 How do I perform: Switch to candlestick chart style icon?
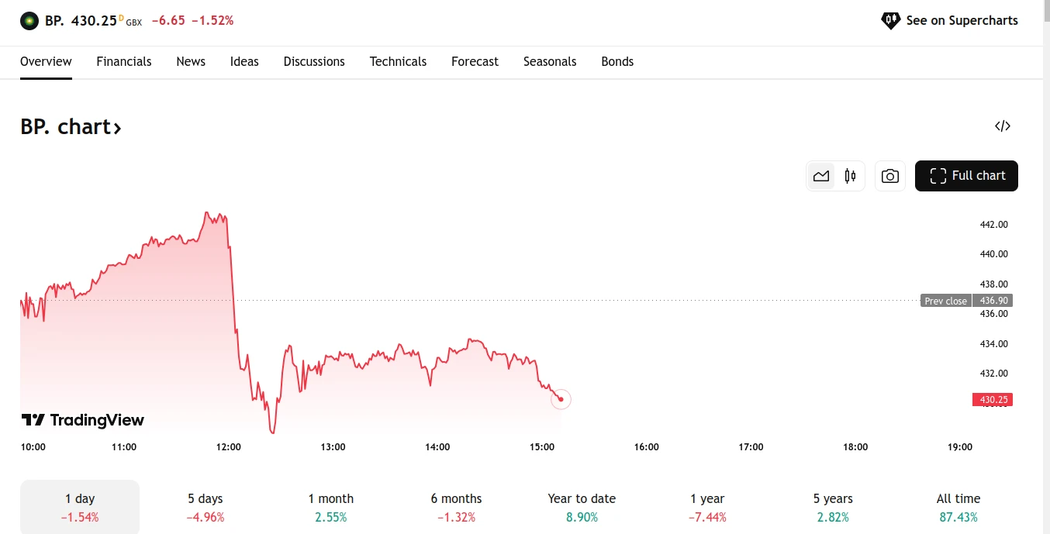click(x=850, y=176)
